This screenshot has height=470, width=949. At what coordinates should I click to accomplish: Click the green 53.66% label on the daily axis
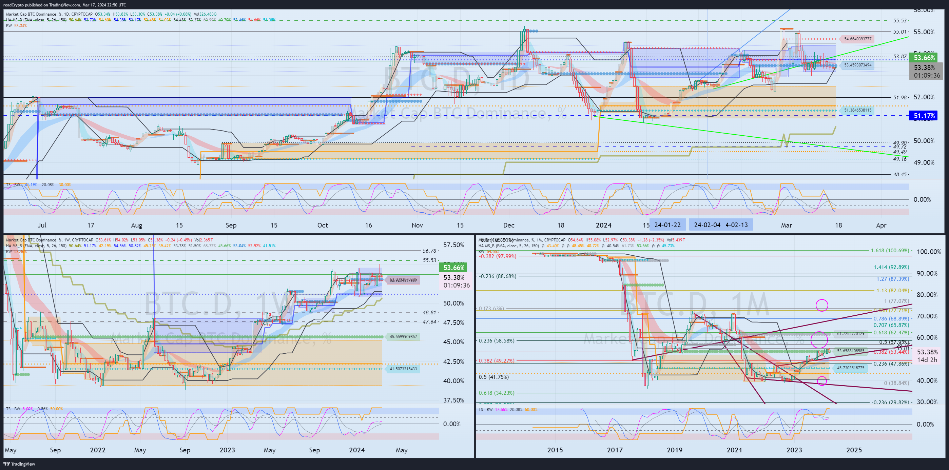(924, 57)
